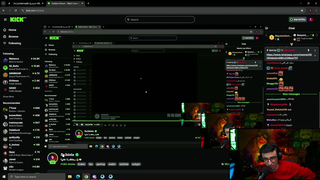320x180 pixels.
Task: Open the user avatar in the Kick header
Action: point(311,19)
